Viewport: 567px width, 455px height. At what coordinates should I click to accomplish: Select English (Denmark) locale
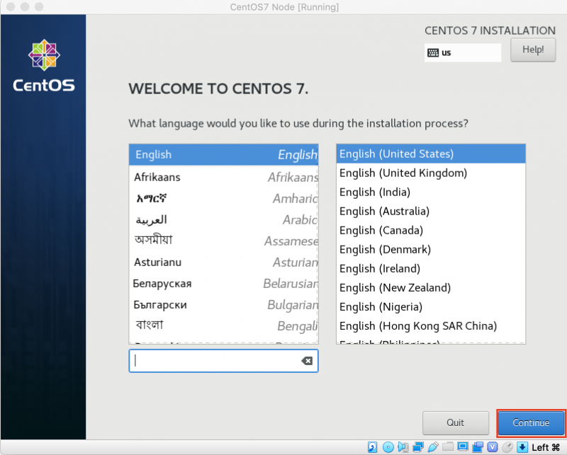[431, 250]
